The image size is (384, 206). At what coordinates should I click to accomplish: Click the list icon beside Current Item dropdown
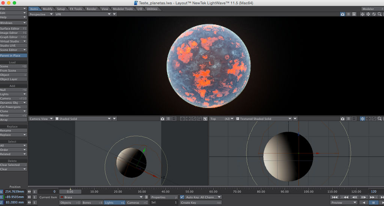click(146, 197)
